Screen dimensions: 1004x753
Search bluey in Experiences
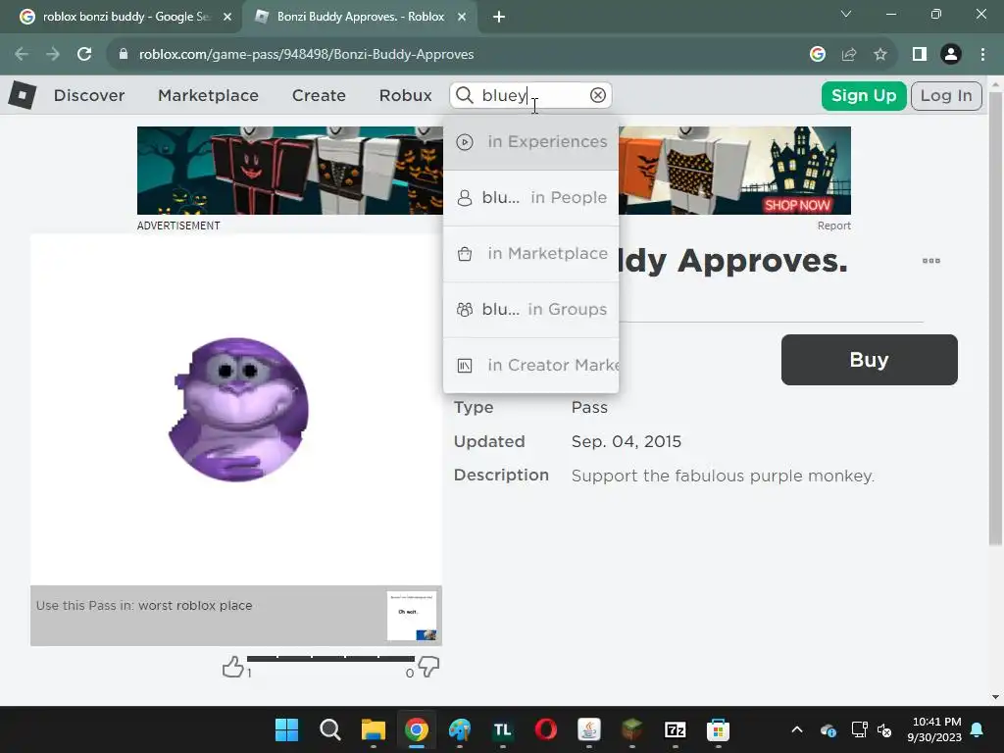530,141
